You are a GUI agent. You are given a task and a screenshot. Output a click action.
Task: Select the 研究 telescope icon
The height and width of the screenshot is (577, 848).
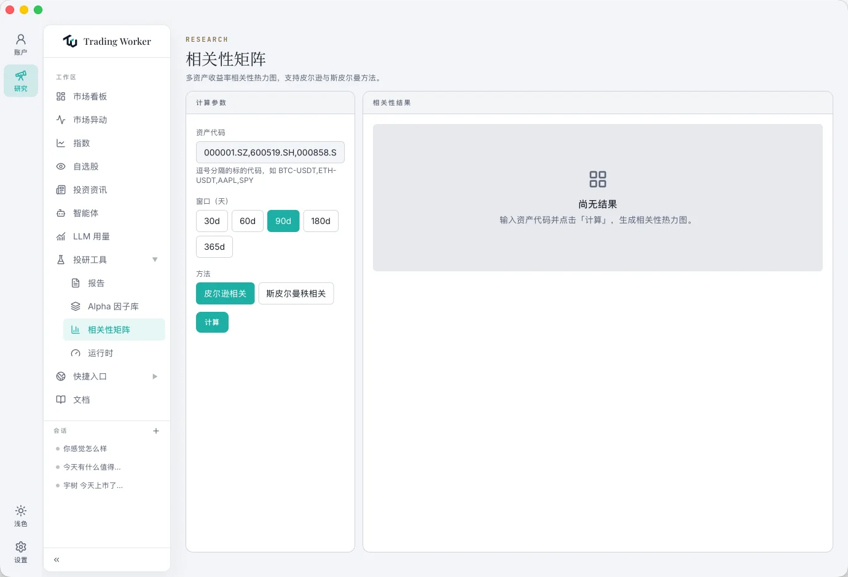tap(21, 76)
